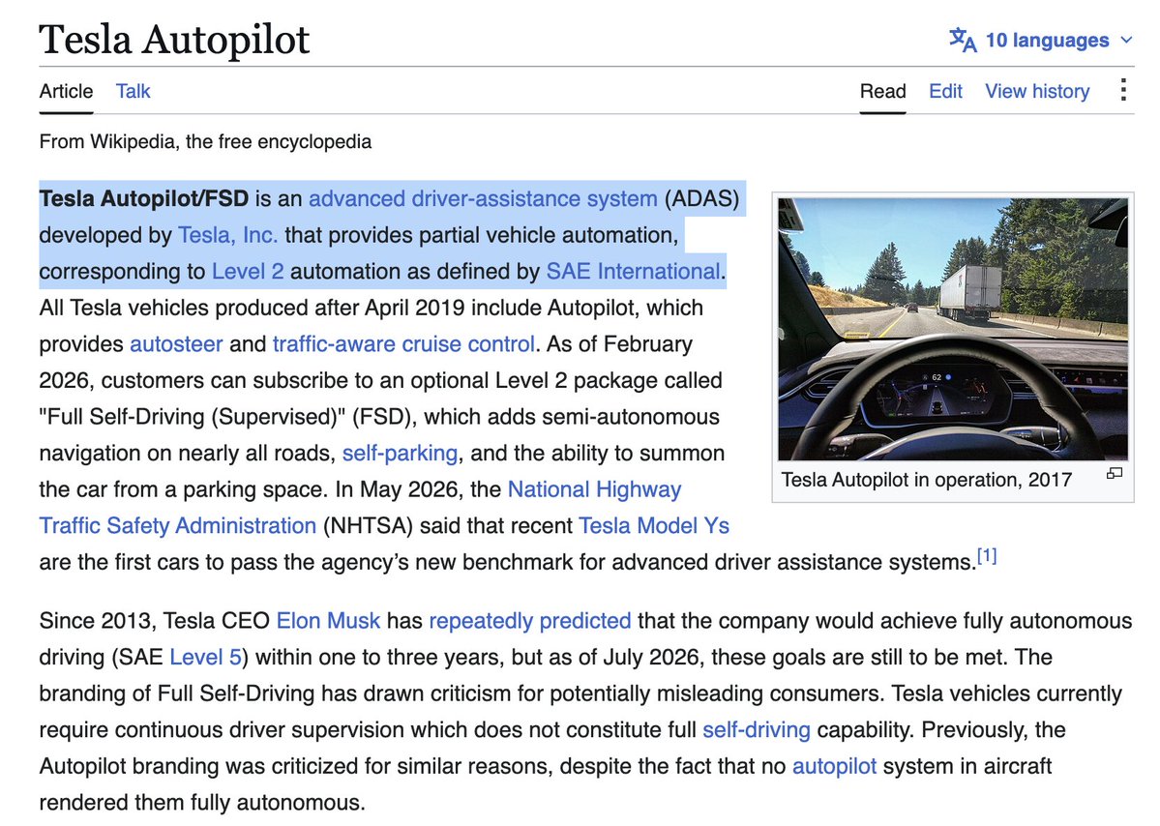Viewport: 1160px width, 826px height.
Task: Open the three-dot more options menu
Action: [1123, 90]
